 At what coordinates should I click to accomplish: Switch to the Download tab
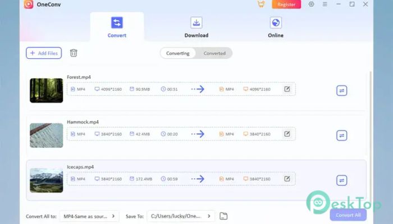[x=196, y=27]
